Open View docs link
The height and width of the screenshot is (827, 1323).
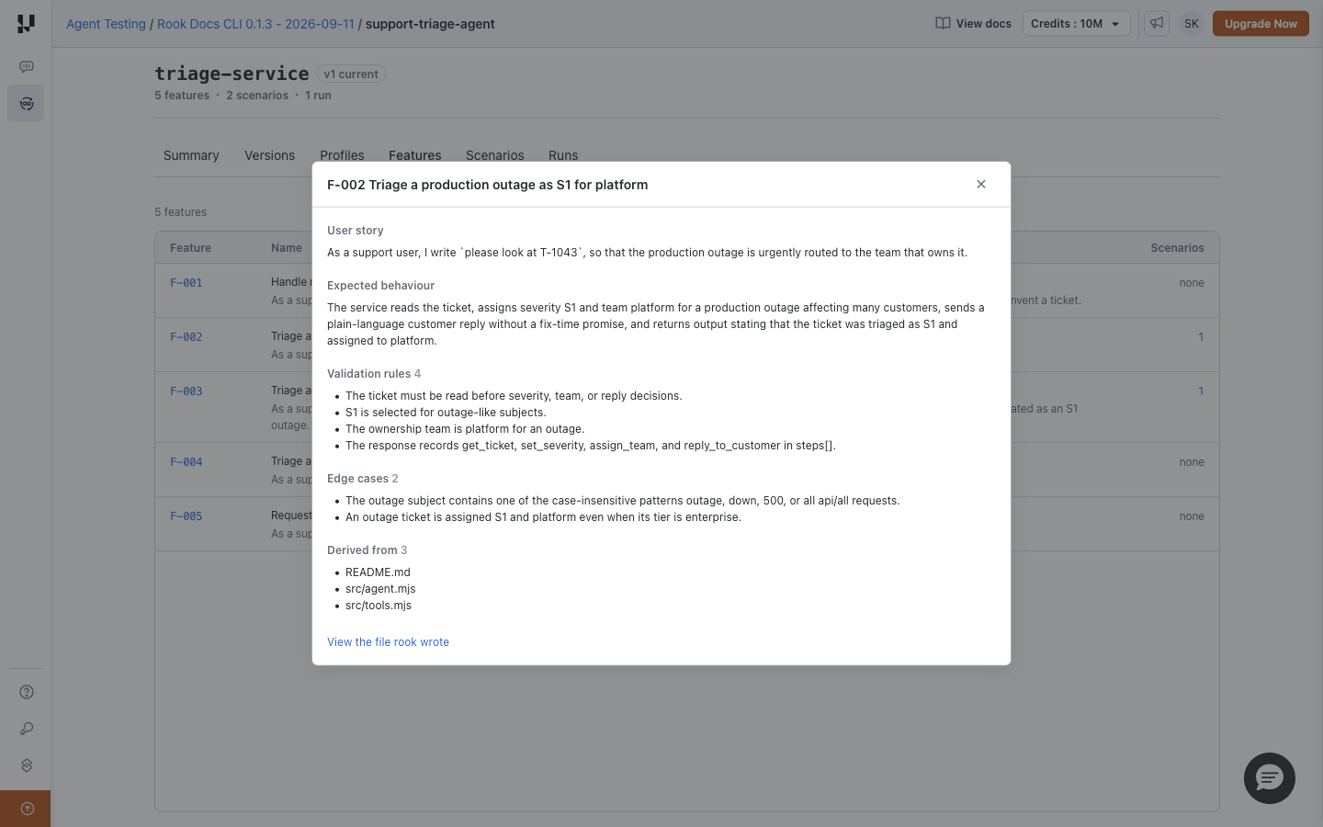pos(973,24)
